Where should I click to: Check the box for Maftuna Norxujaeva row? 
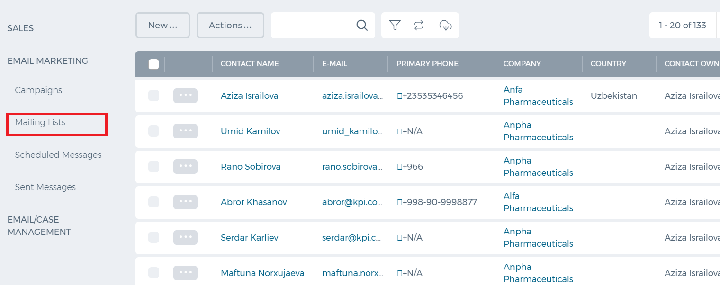[x=153, y=273]
